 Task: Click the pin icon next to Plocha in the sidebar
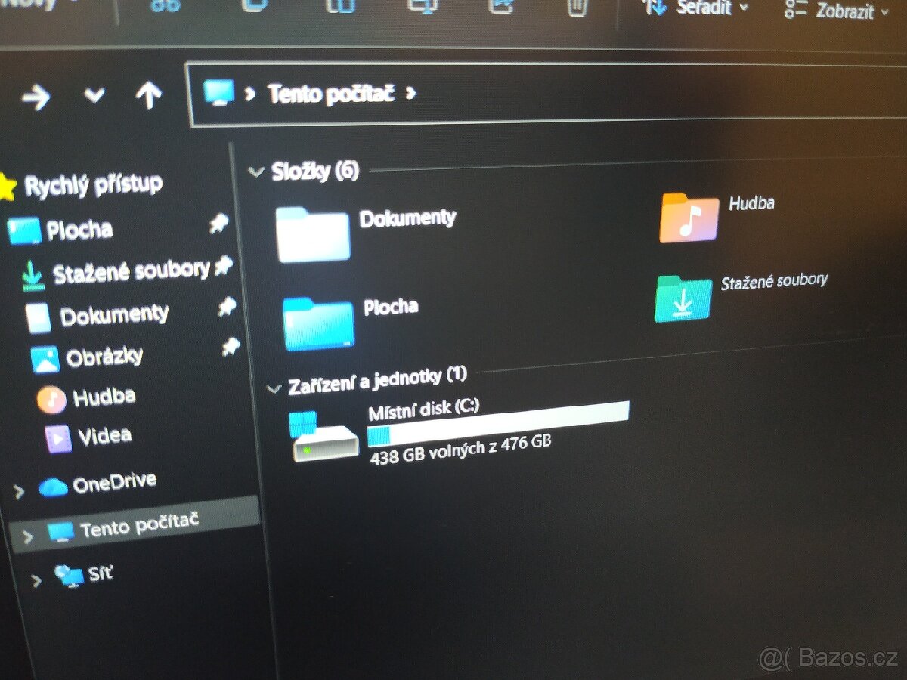tap(219, 224)
